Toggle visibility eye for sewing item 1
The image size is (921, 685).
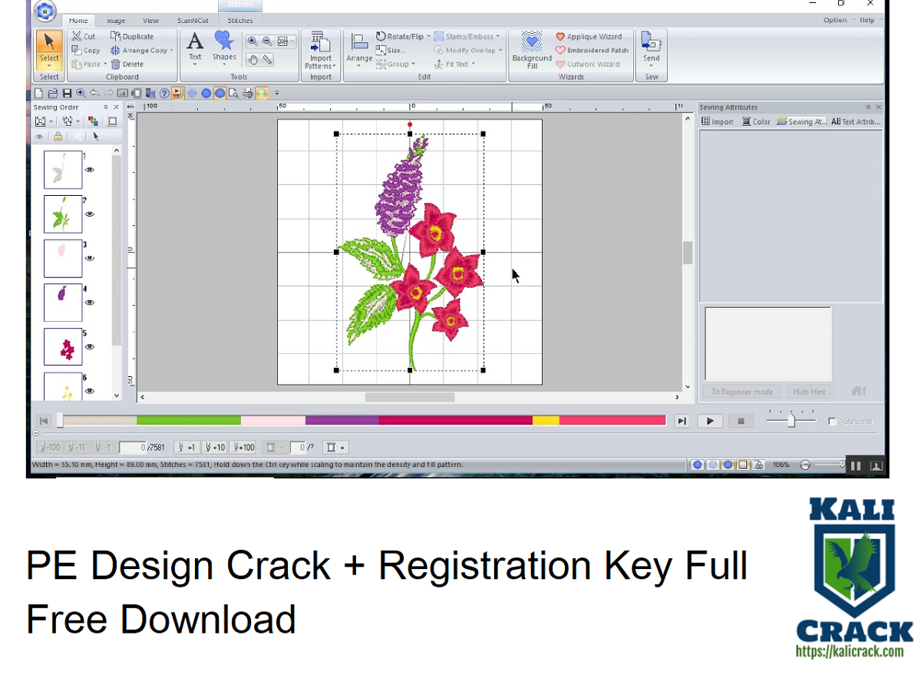90,170
